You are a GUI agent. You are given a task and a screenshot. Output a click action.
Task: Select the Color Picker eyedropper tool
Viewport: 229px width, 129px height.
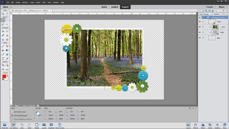tap(3, 54)
